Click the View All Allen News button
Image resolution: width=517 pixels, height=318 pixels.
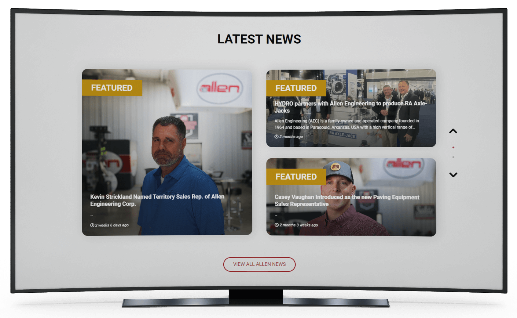(259, 264)
